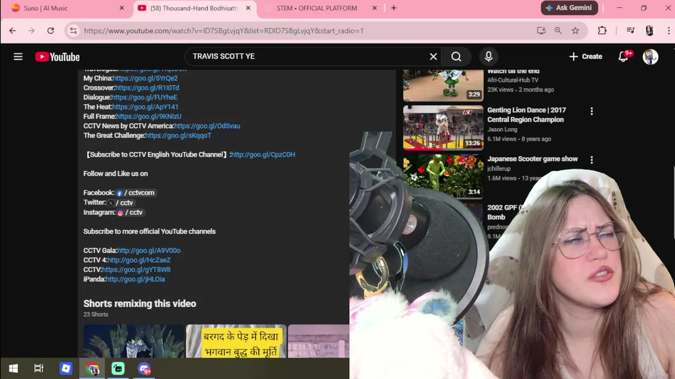675x379 pixels.
Task: Open the account avatar menu
Action: click(x=650, y=56)
